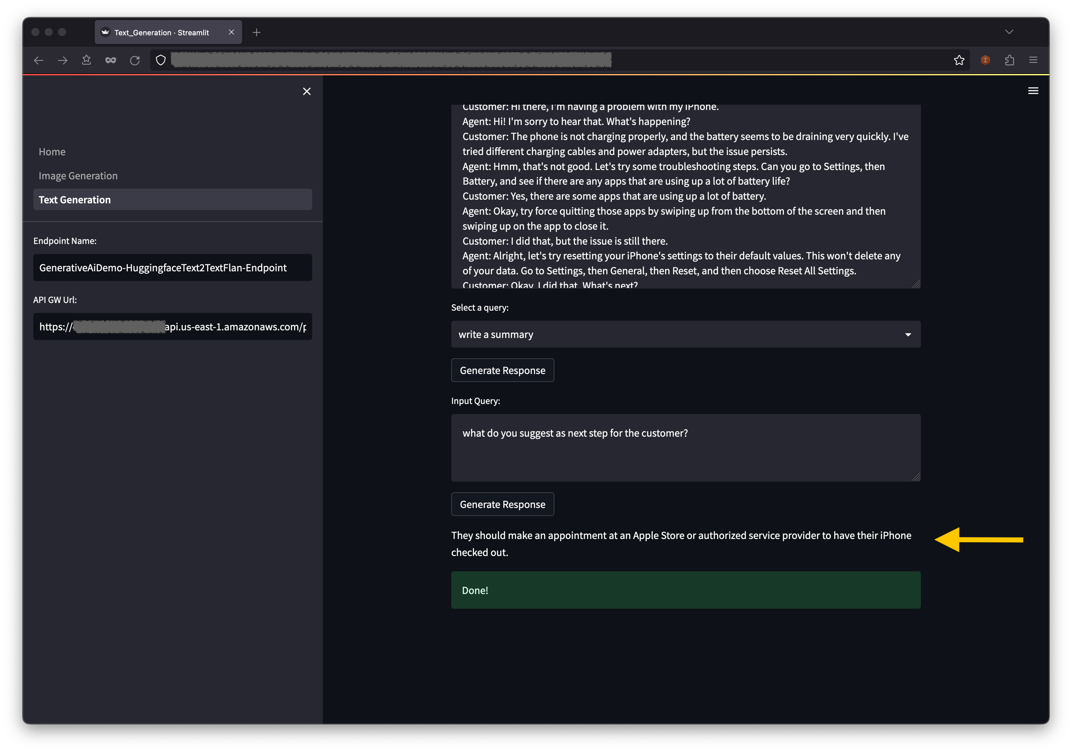Expand the 'write a summary' query dropdown
The height and width of the screenshot is (752, 1072).
click(x=685, y=334)
